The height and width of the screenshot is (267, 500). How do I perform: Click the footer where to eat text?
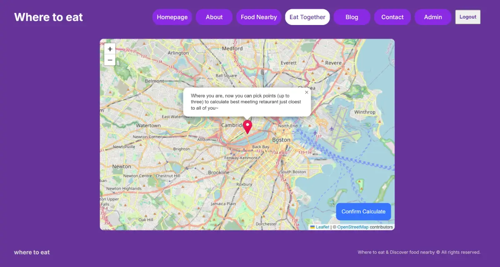click(x=32, y=252)
